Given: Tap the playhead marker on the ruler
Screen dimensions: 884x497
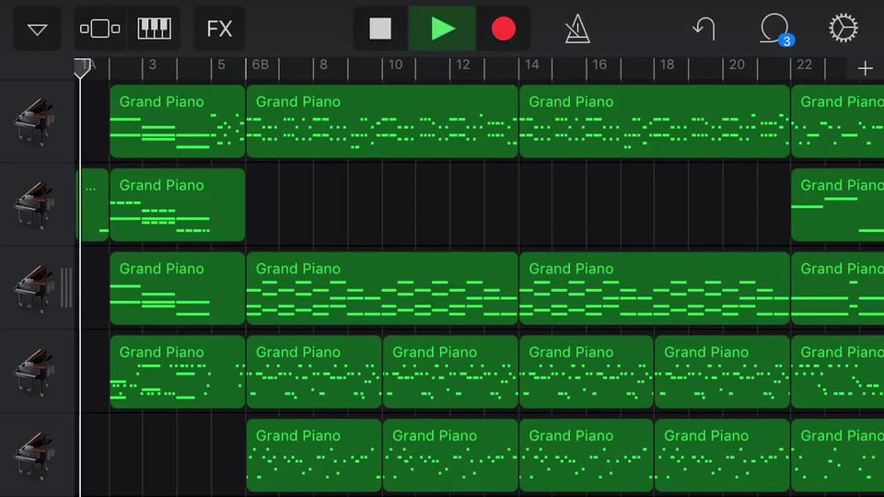Looking at the screenshot, I should click(x=81, y=67).
